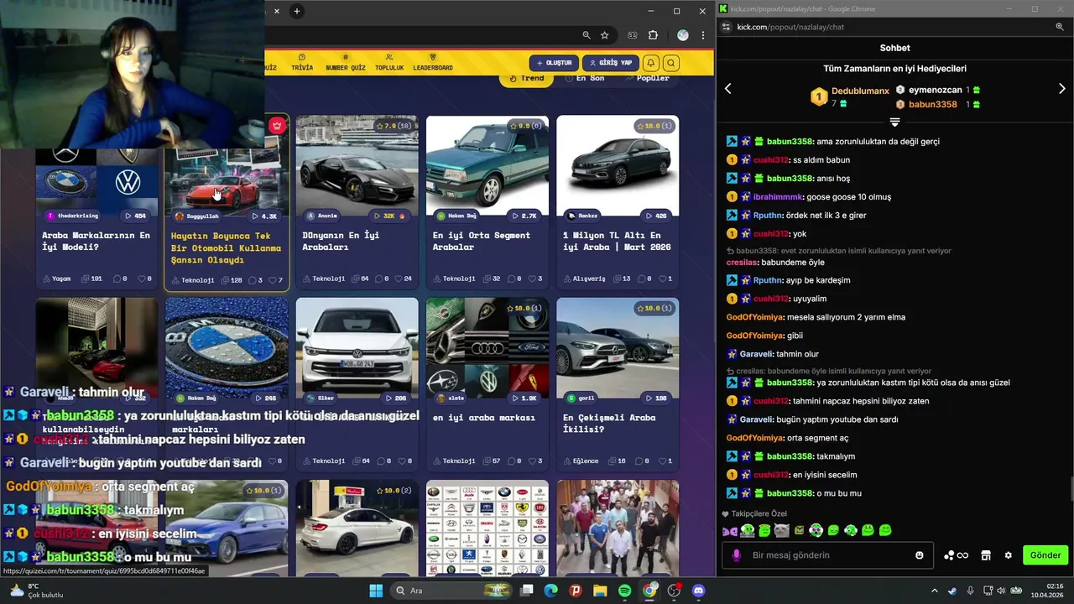The image size is (1074, 604).
Task: Open a new Chrome tab
Action: [297, 11]
